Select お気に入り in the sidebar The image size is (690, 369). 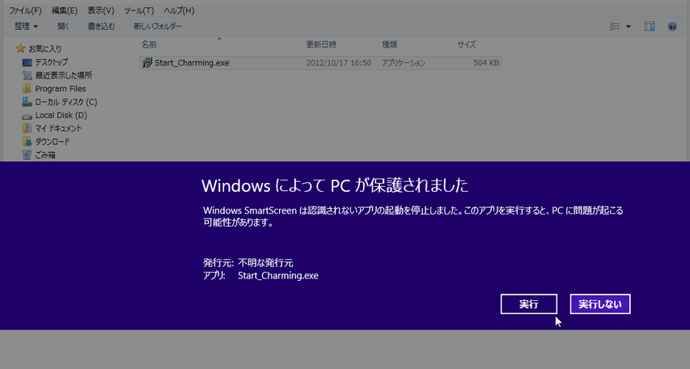(x=44, y=49)
